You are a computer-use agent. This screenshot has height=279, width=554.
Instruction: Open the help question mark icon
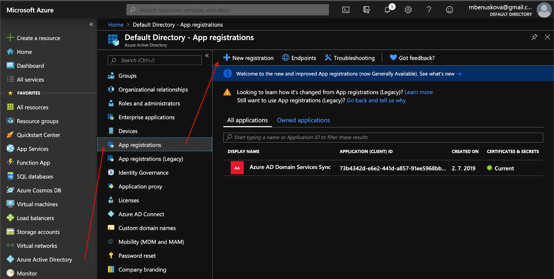[x=429, y=10]
